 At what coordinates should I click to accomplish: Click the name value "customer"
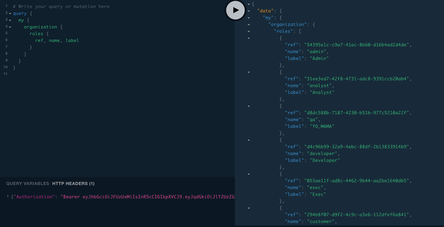(321, 221)
